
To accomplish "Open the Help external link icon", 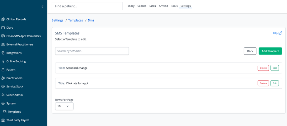I will pyautogui.click(x=280, y=33).
